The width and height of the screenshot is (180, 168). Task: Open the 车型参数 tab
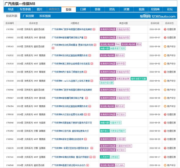[25, 10]
